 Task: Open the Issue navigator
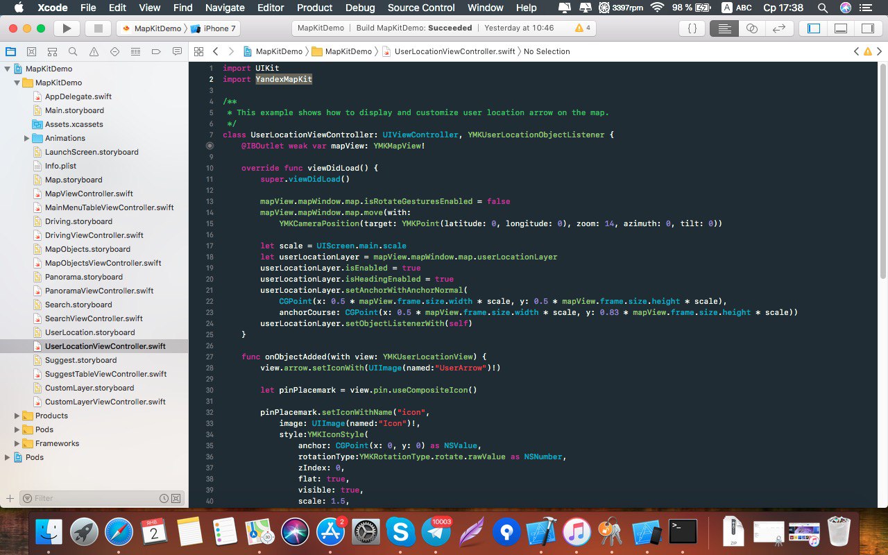tap(94, 52)
